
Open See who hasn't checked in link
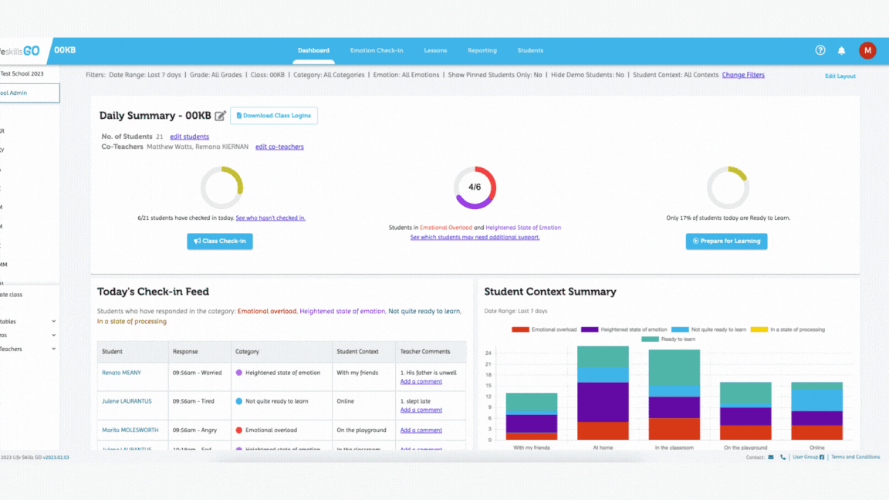coord(270,218)
